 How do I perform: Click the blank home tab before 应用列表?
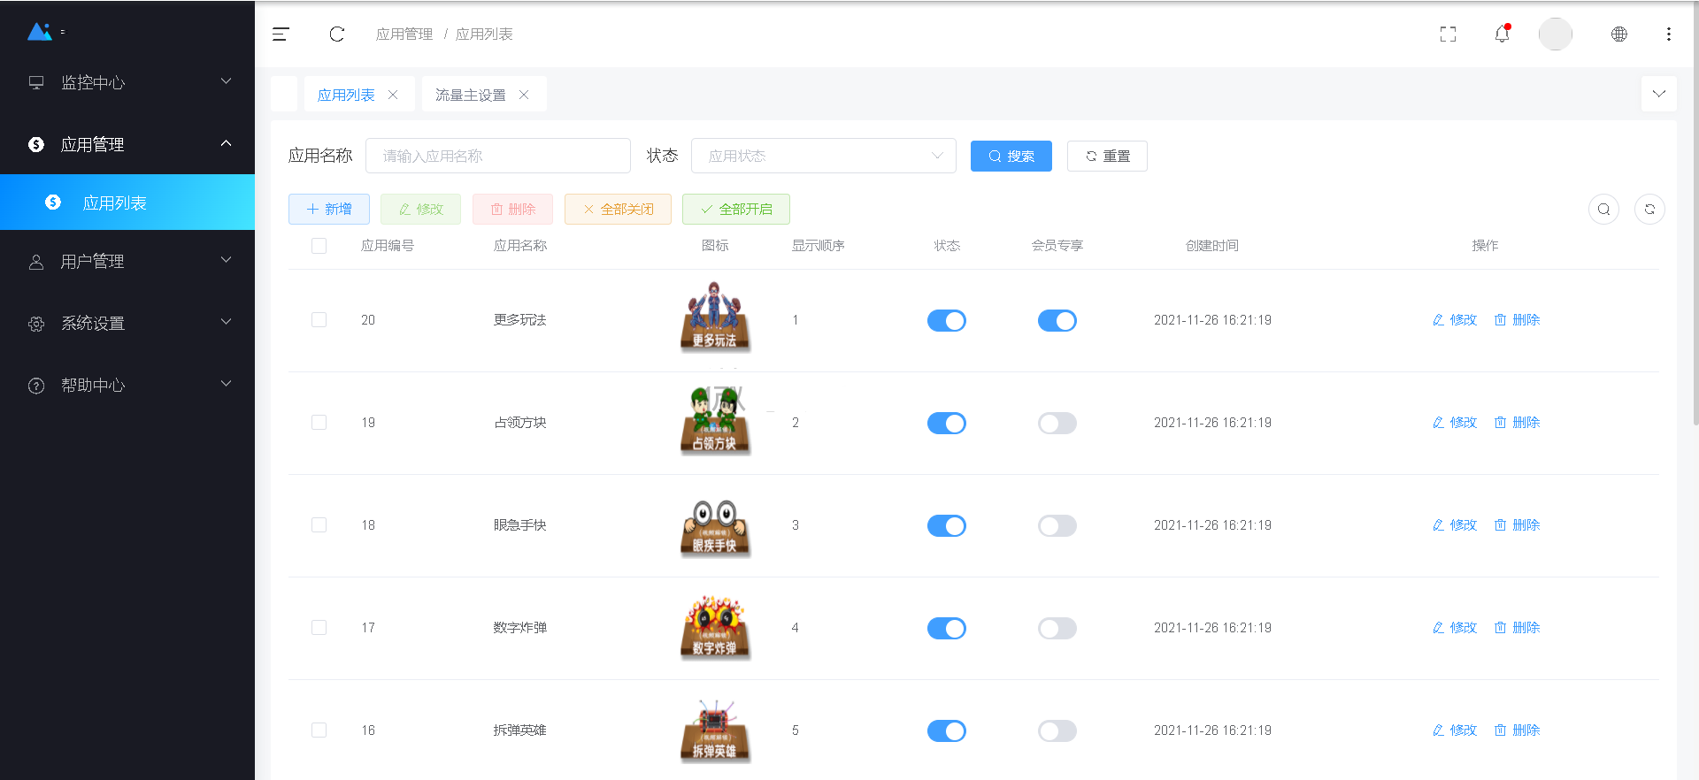coord(284,94)
